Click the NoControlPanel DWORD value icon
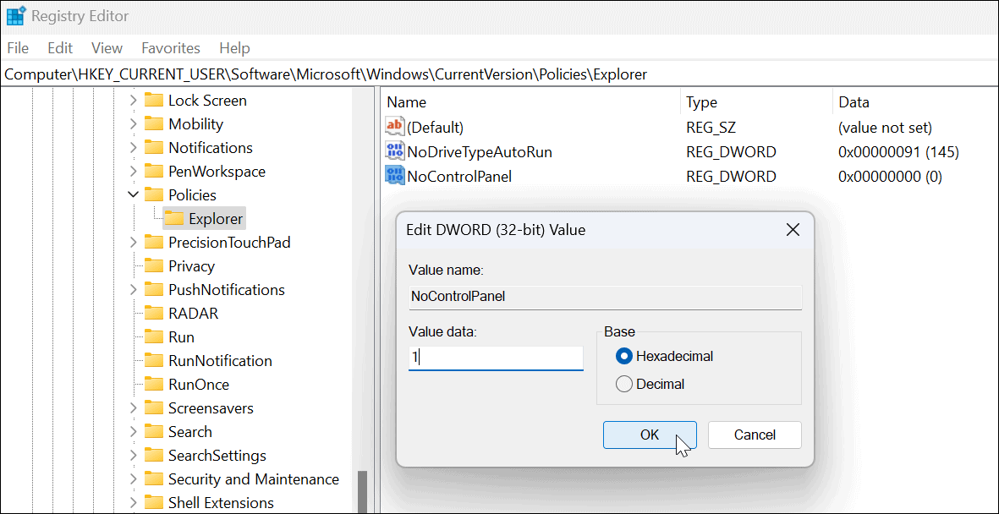The width and height of the screenshot is (999, 514). pos(394,176)
